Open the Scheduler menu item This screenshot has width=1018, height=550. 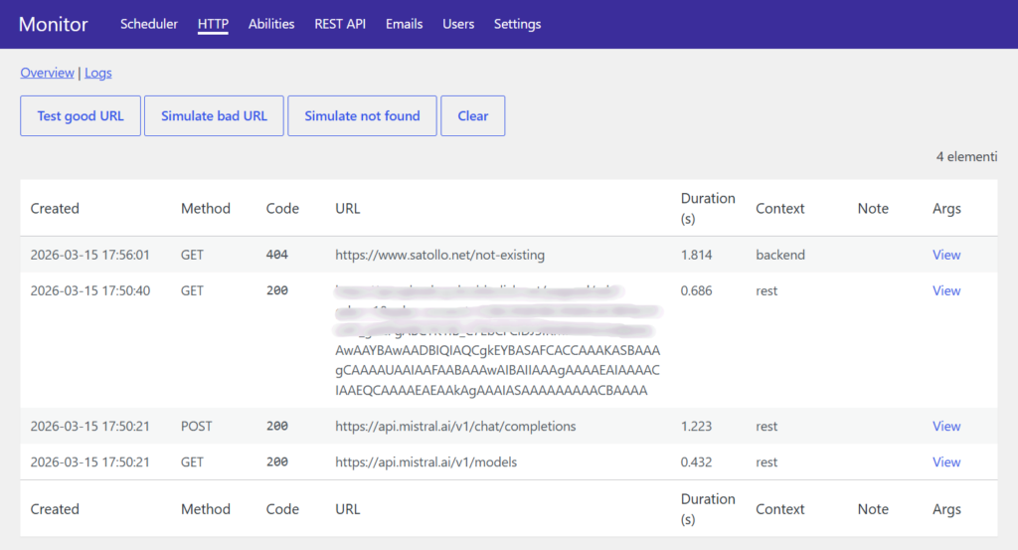click(x=149, y=24)
